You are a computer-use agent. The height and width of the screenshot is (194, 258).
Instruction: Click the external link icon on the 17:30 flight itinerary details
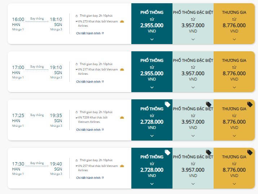[103, 177]
